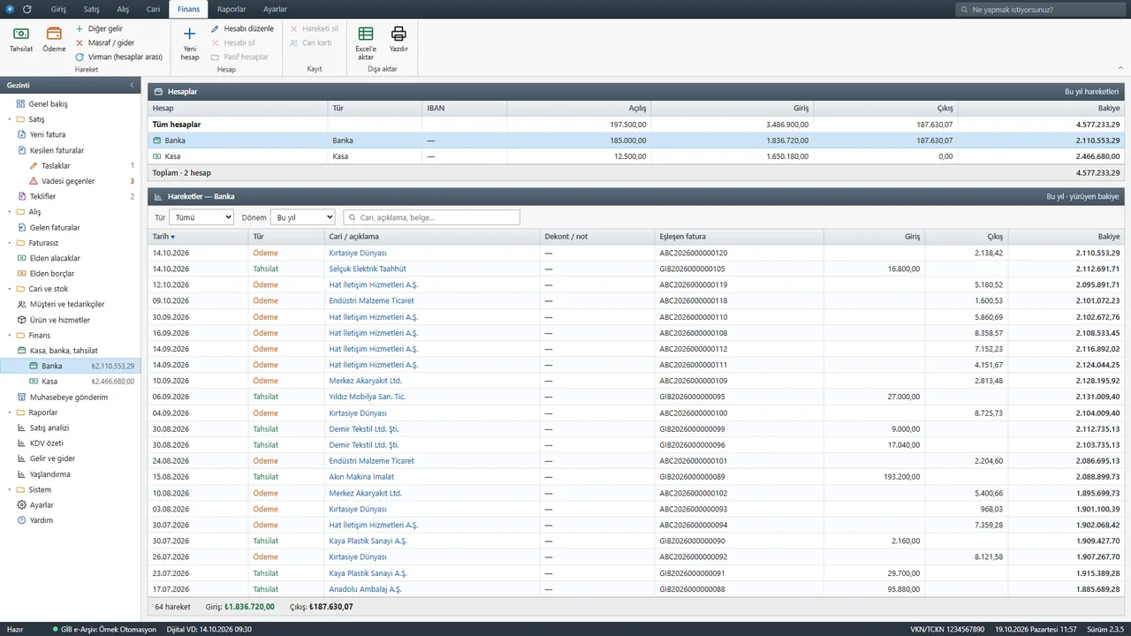Print using the Yazdır button

pos(399,40)
